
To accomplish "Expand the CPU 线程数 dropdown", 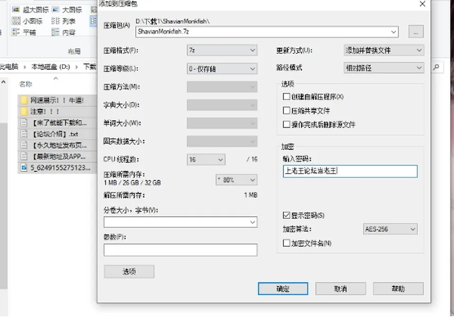I will (x=206, y=159).
